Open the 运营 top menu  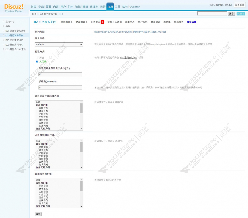pyautogui.click(x=103, y=7)
